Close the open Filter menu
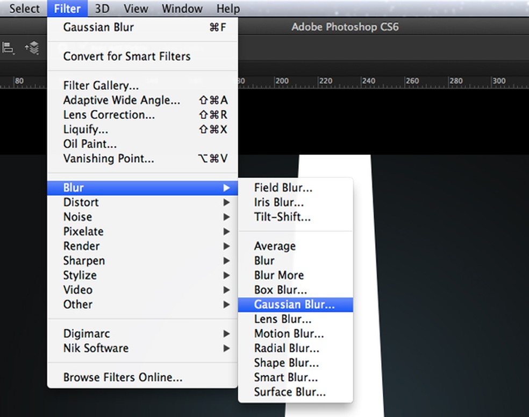The image size is (529, 417). (x=67, y=9)
